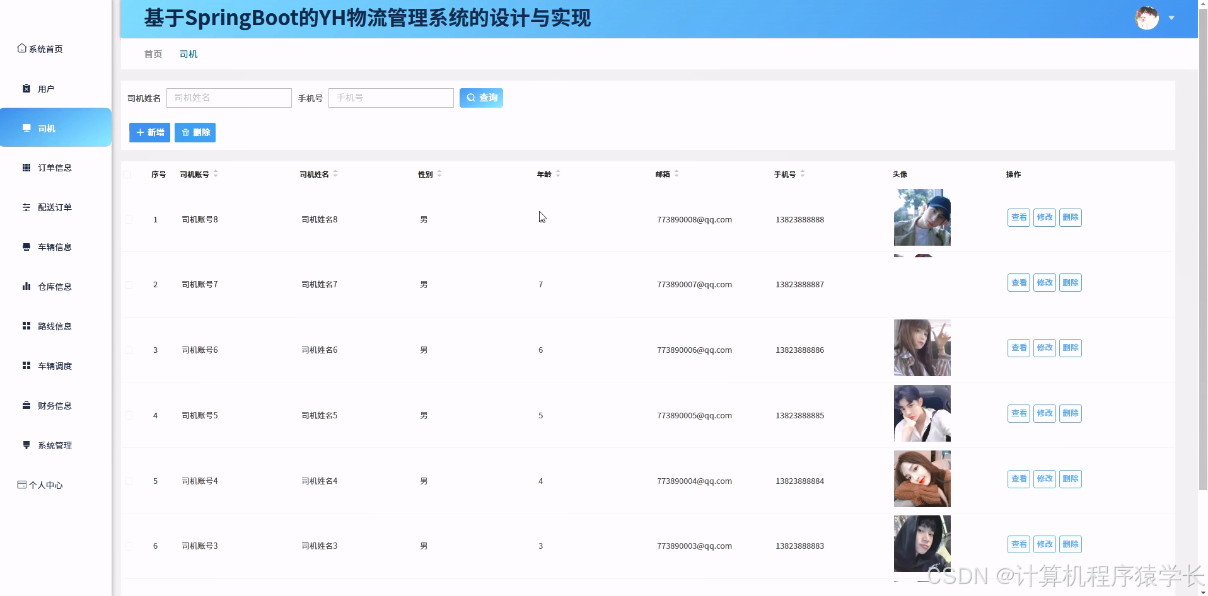1208x596 pixels.
Task: Sort the table by 年龄 column
Action: click(x=558, y=174)
